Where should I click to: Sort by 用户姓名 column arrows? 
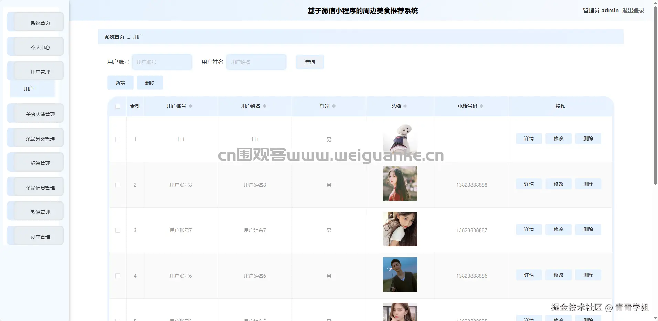(265, 106)
